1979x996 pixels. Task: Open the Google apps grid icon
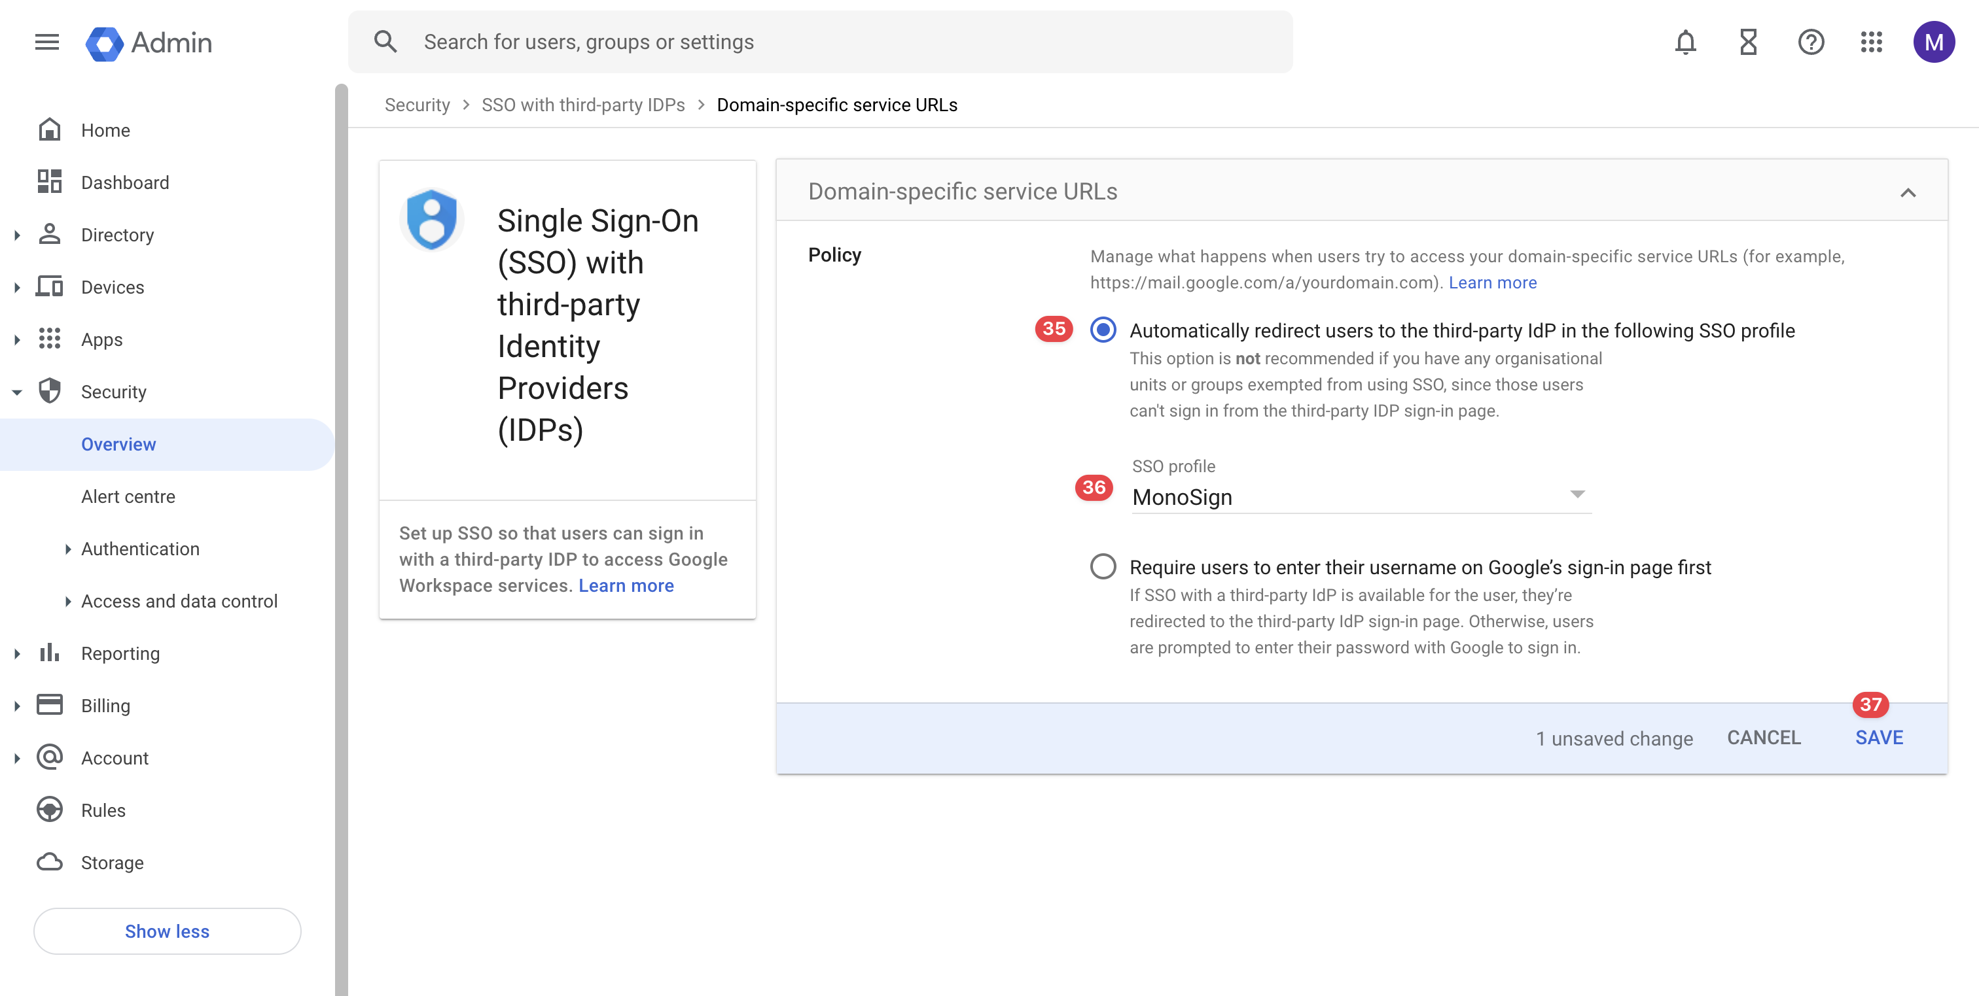[x=1872, y=43]
